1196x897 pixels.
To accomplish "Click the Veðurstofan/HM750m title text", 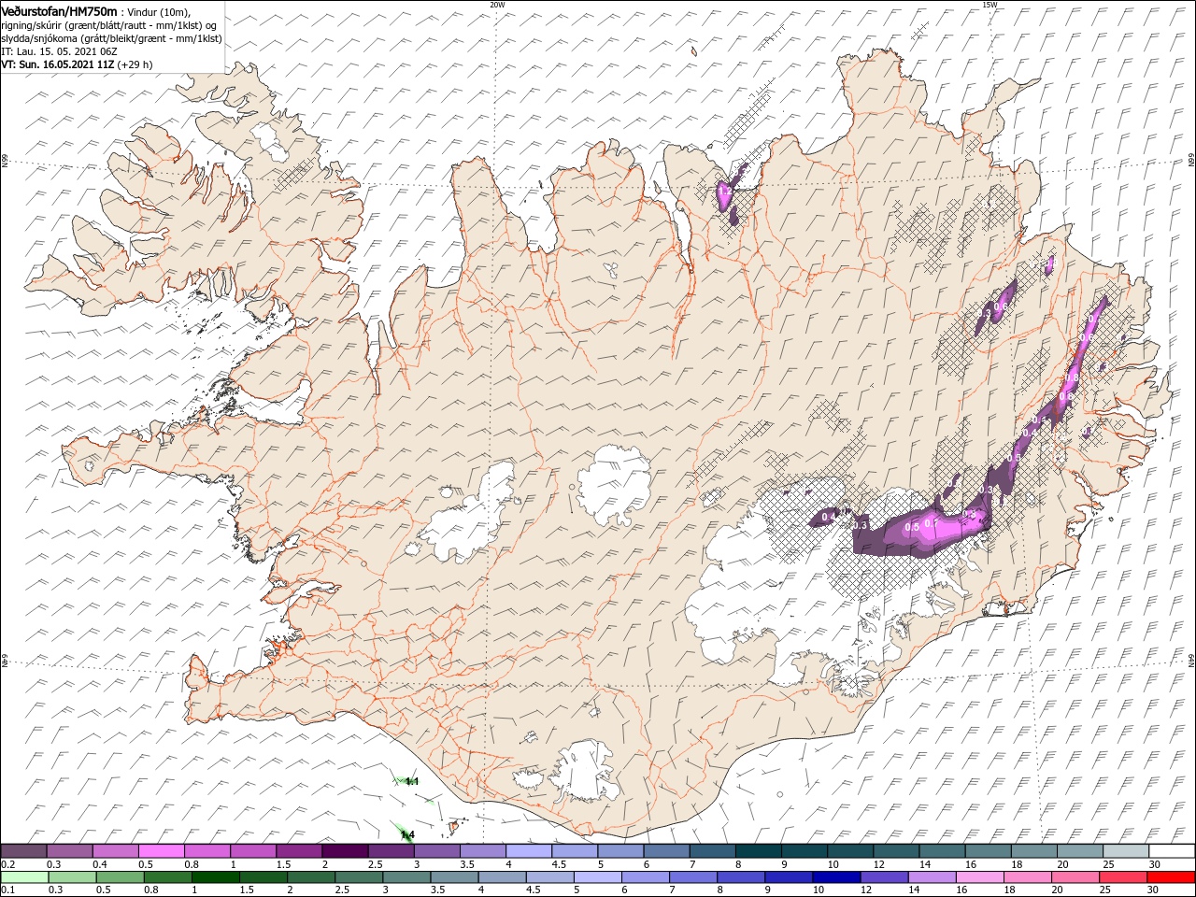I will pyautogui.click(x=60, y=10).
